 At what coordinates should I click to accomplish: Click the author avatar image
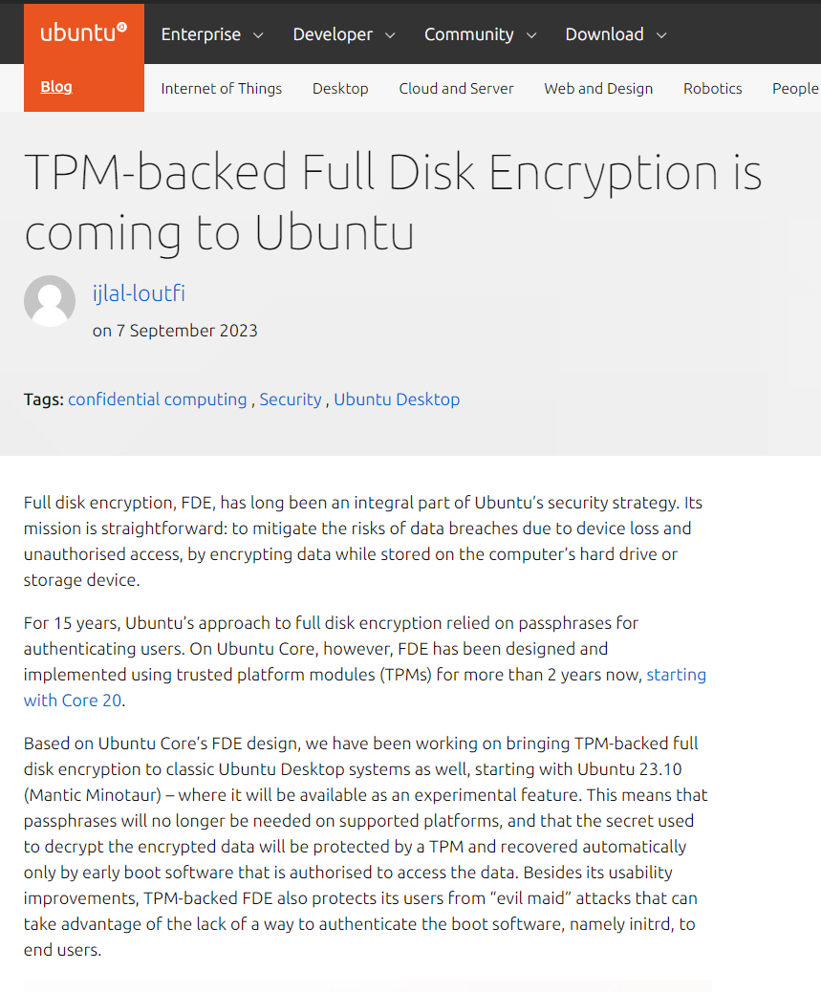tap(50, 301)
